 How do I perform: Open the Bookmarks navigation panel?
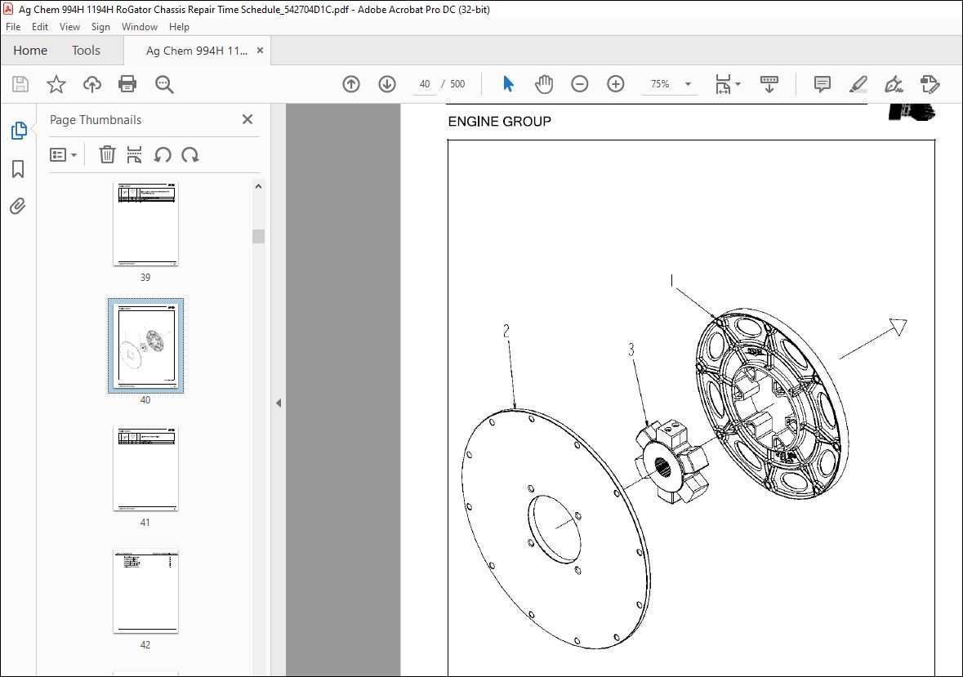[19, 169]
